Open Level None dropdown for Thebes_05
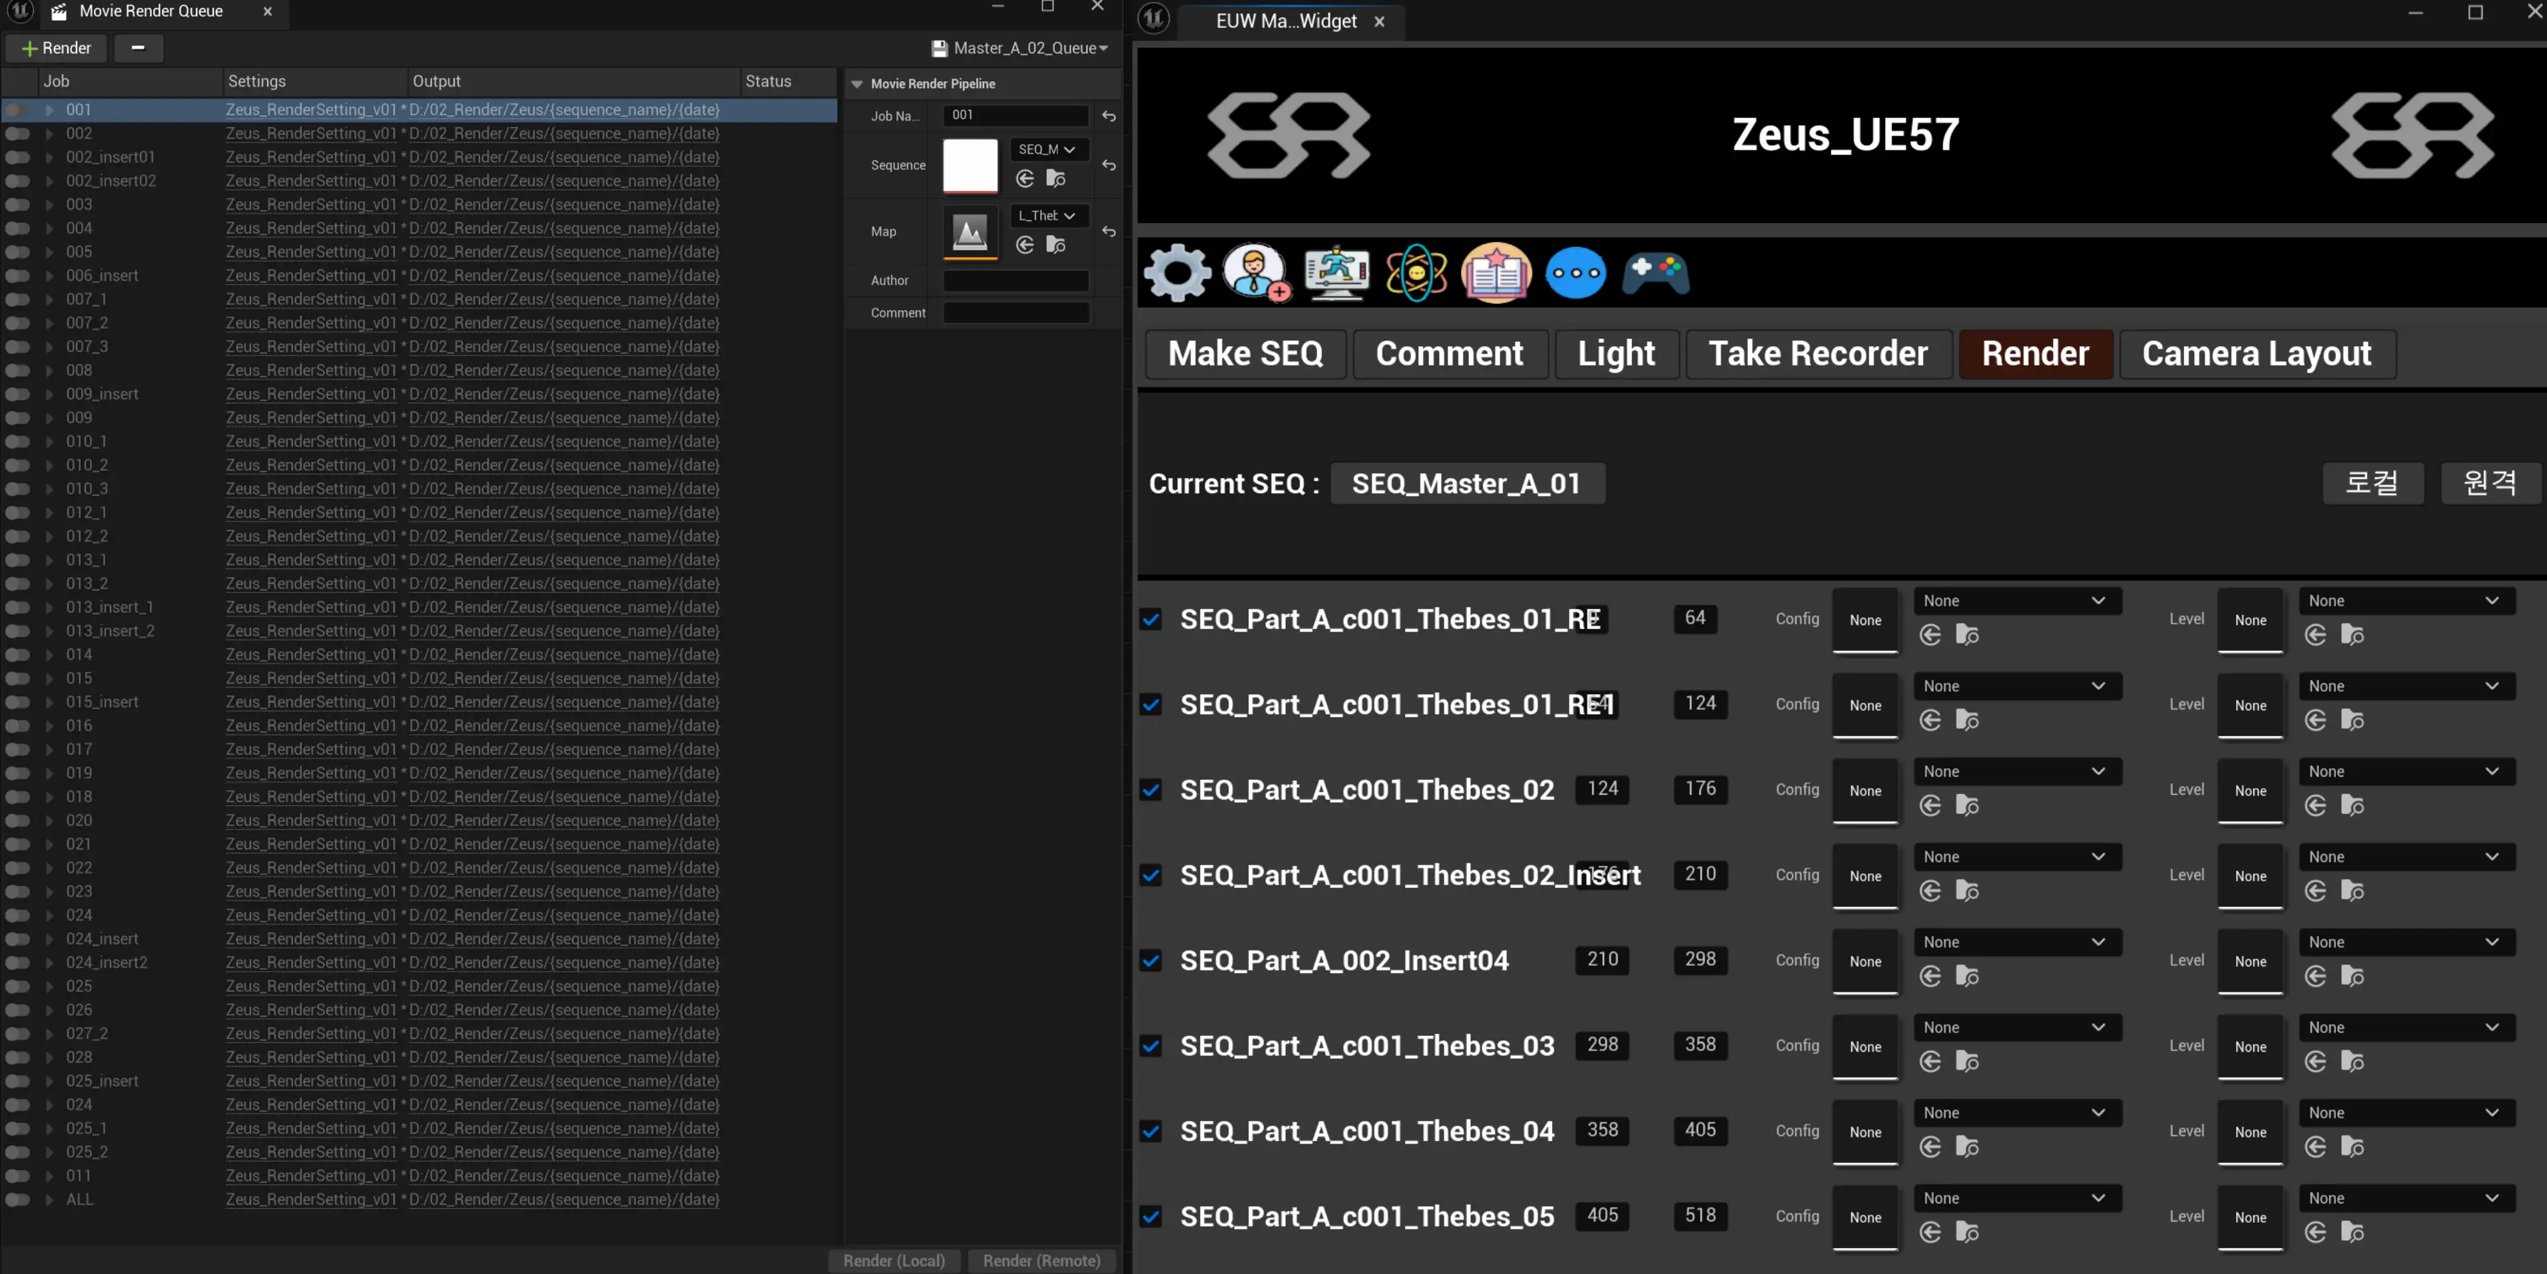 coord(2406,1198)
